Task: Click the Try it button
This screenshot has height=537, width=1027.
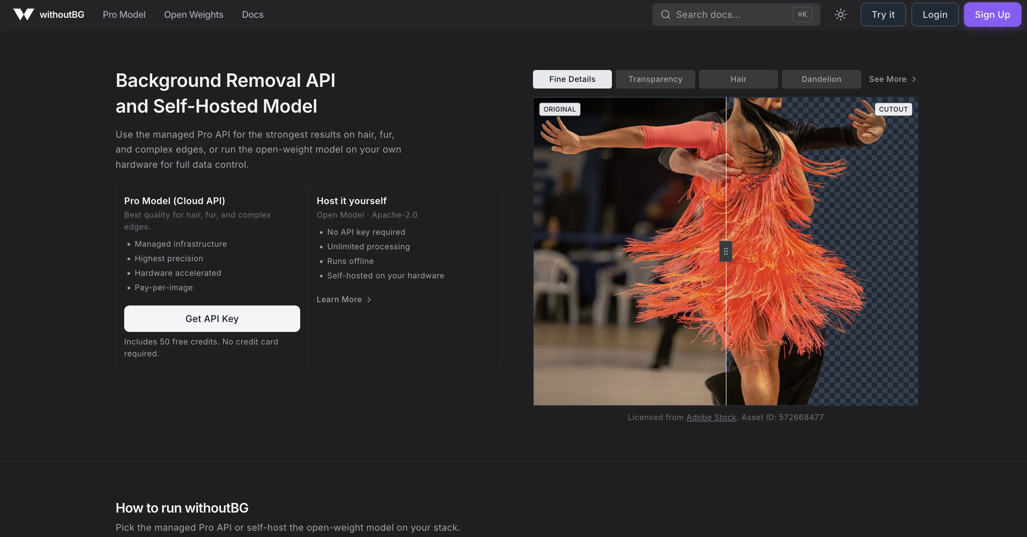Action: point(883,15)
